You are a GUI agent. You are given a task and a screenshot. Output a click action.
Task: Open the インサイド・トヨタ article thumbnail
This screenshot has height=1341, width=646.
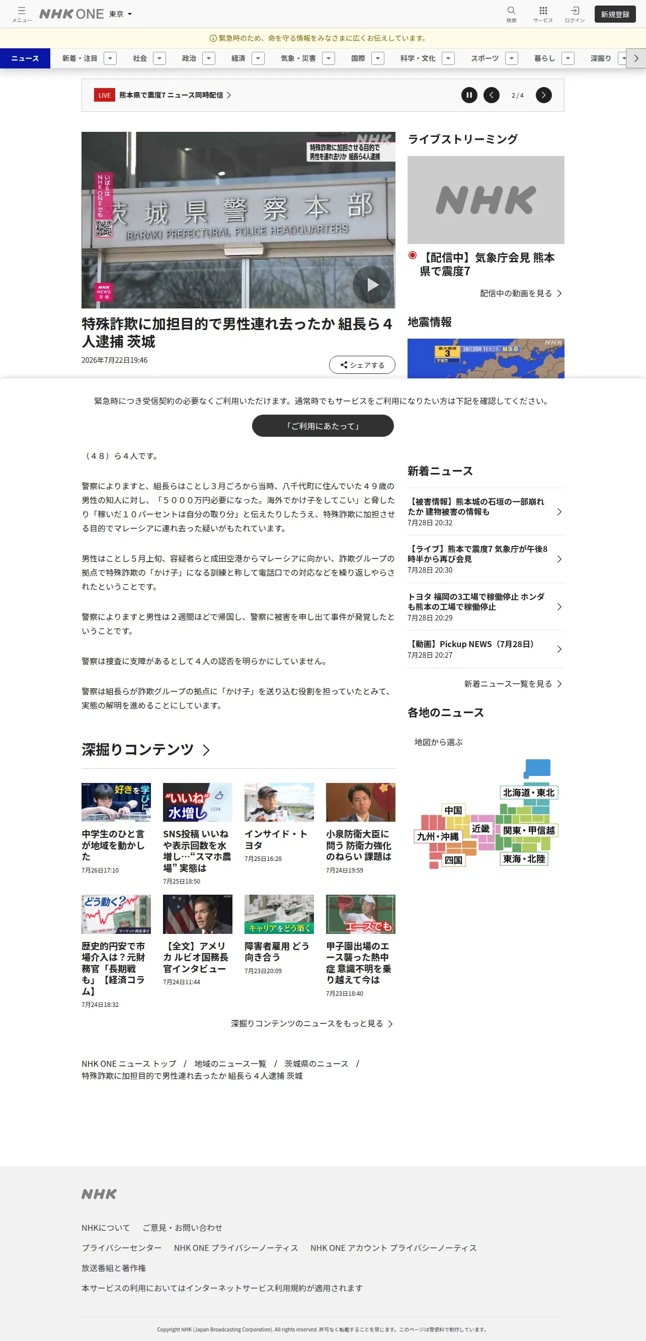(x=279, y=802)
